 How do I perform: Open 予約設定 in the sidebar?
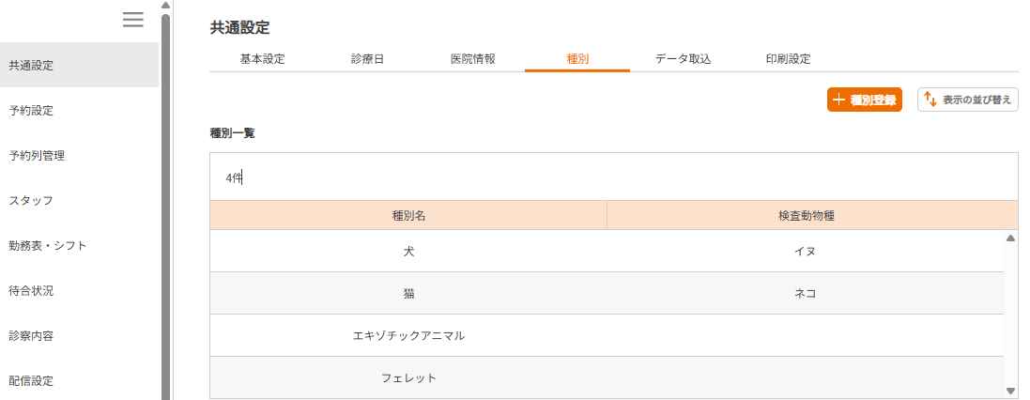point(32,111)
